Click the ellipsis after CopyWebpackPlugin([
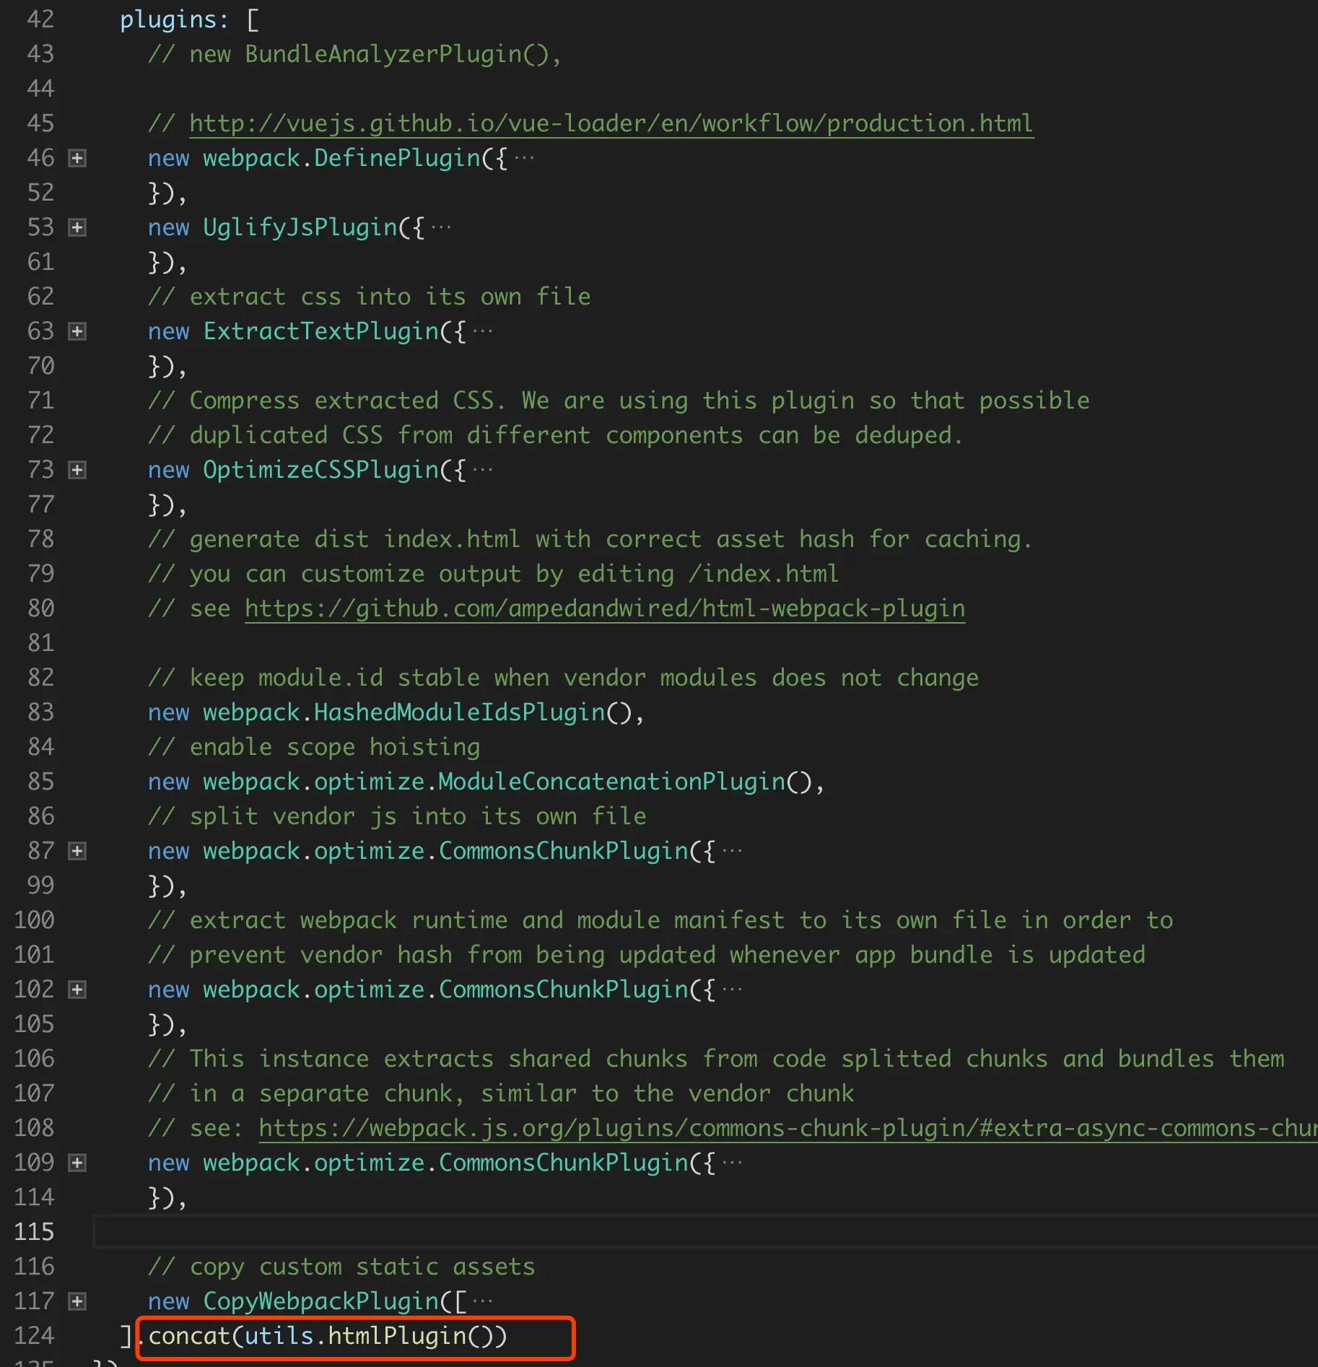 [x=483, y=1301]
